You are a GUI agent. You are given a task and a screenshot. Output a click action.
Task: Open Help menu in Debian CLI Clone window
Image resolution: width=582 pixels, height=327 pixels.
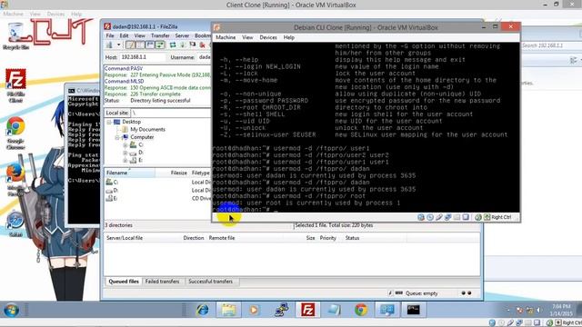(x=289, y=37)
